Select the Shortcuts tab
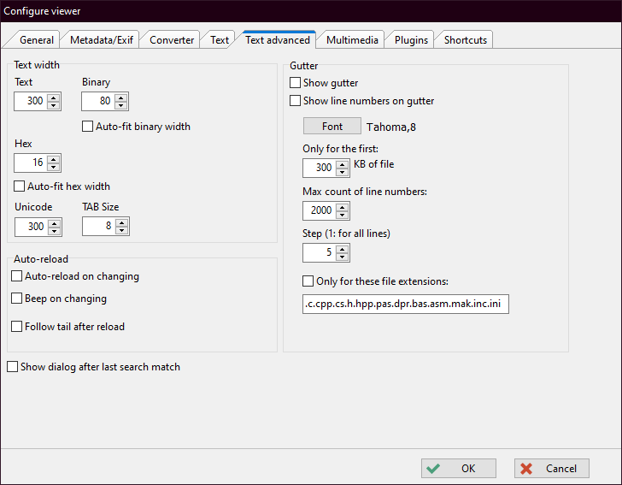The width and height of the screenshot is (622, 485). 465,40
